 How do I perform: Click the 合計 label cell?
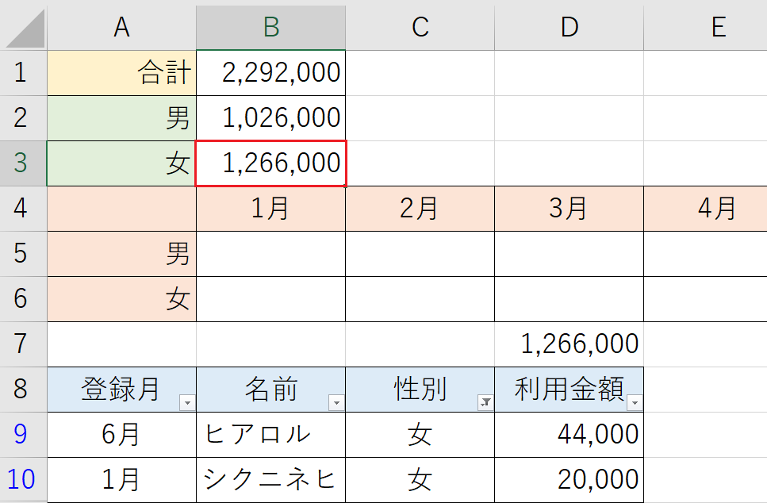(122, 73)
